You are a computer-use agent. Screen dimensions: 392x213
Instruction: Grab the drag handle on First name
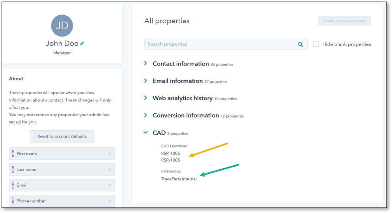(x=13, y=154)
